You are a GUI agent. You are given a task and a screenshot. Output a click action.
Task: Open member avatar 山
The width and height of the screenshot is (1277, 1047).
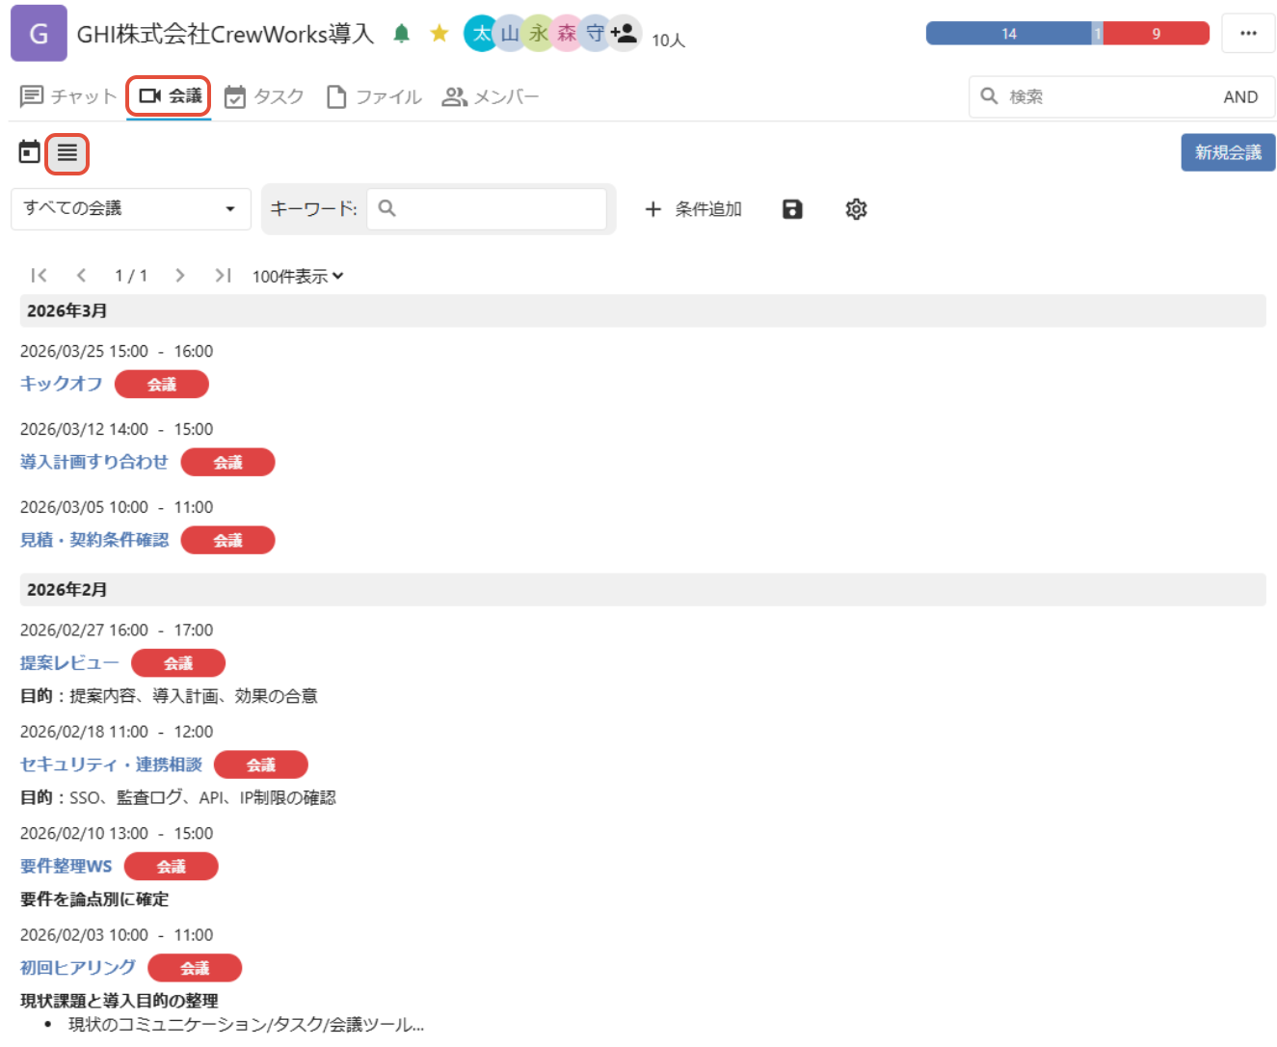[x=510, y=34]
